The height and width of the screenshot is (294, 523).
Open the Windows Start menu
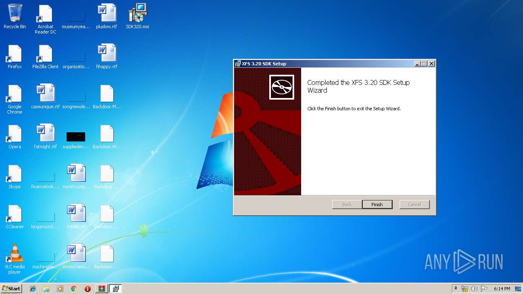tap(11, 288)
